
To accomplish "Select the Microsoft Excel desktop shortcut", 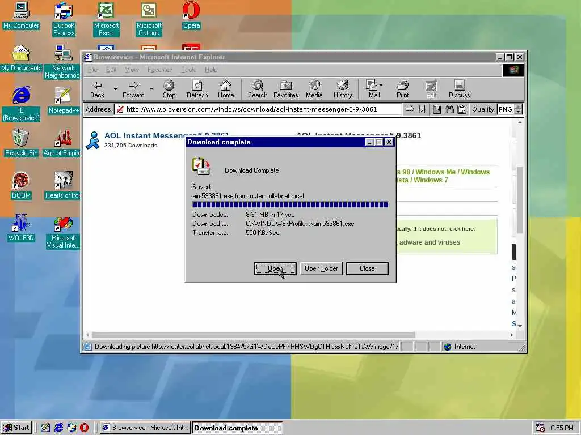I will click(106, 19).
